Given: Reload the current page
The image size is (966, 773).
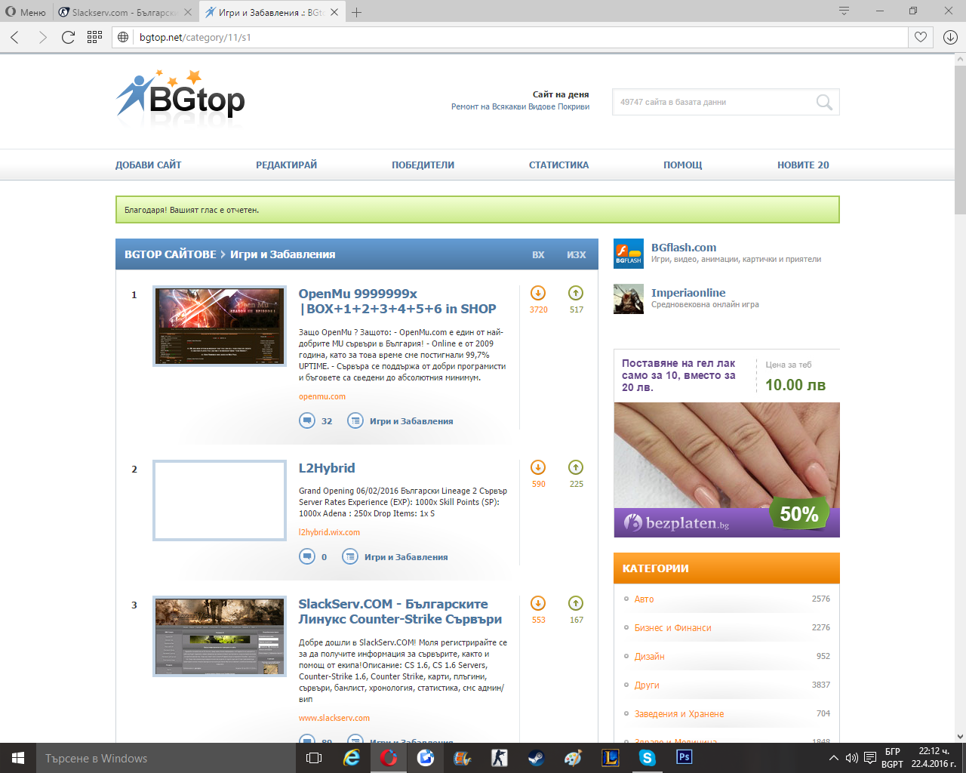Looking at the screenshot, I should click(x=68, y=37).
